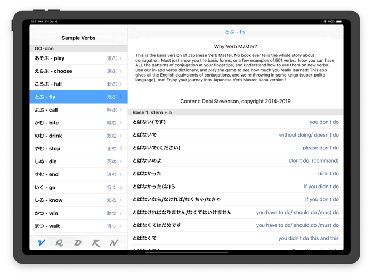Tap the とばないなら/なければ conjugation row
The width and height of the screenshot is (373, 279).
(x=236, y=199)
